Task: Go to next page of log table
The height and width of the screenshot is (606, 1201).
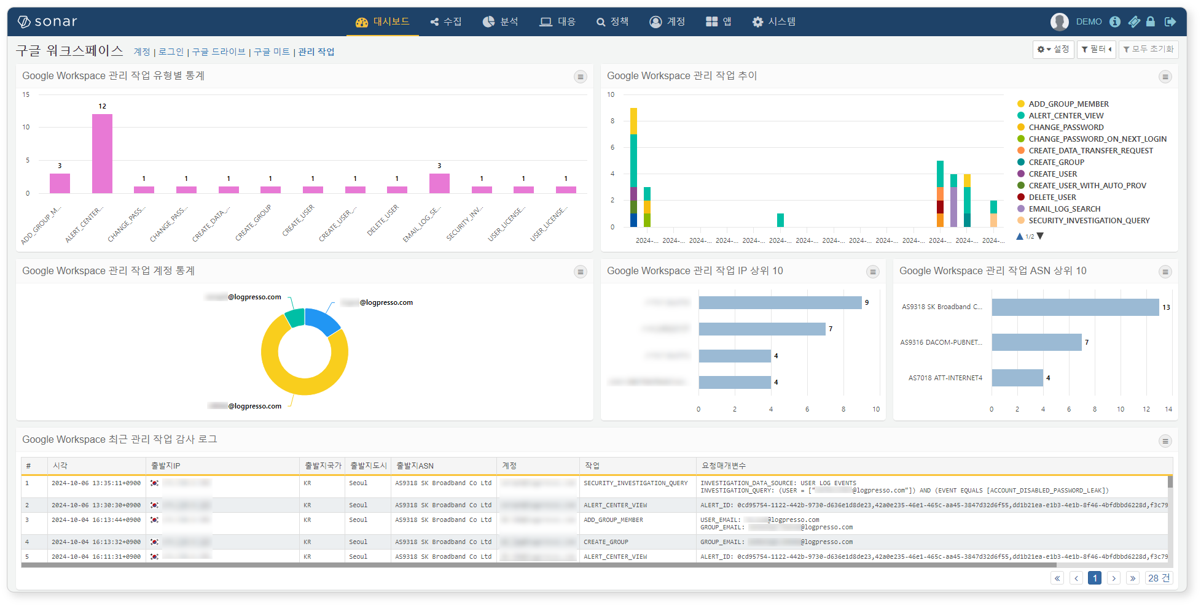Action: coord(1114,578)
